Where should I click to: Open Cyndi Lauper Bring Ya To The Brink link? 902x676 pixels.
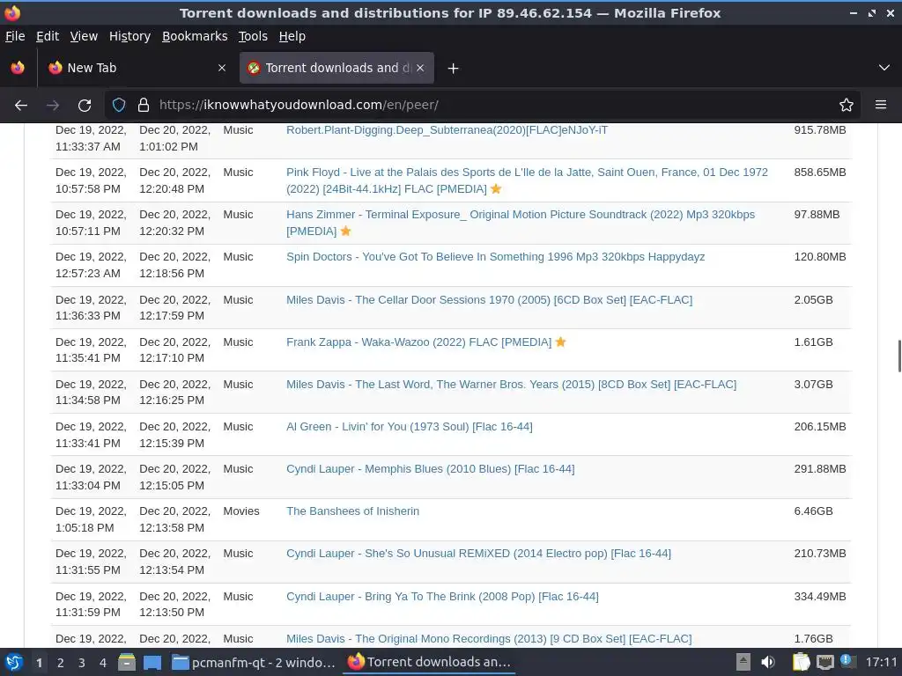click(442, 597)
